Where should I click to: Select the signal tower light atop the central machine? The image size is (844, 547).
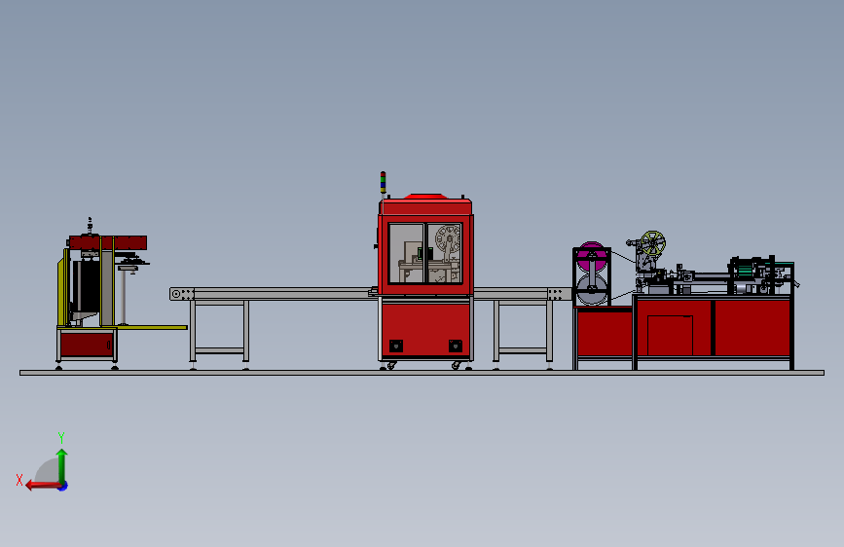[x=383, y=183]
